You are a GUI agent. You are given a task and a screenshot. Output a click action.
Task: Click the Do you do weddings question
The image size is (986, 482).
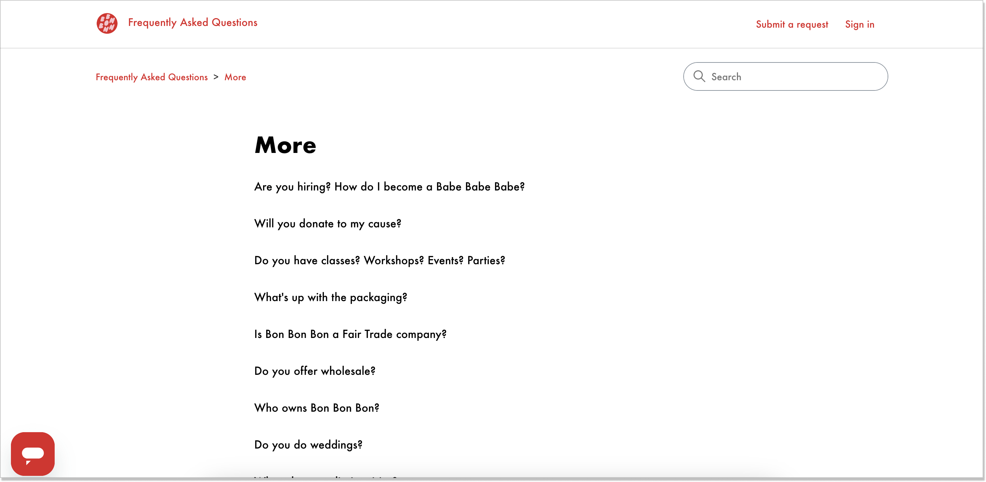[x=309, y=444]
